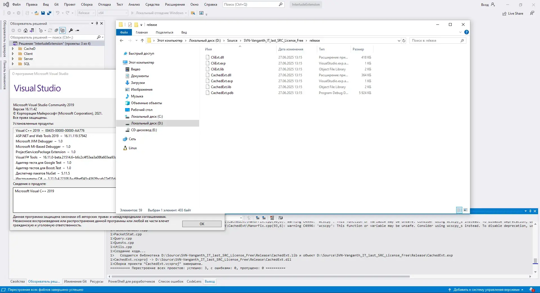Select CachedExt.pdb file in Explorer
540x293 pixels.
tap(222, 93)
